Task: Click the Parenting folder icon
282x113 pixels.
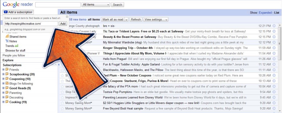Action: click(x=7, y=93)
